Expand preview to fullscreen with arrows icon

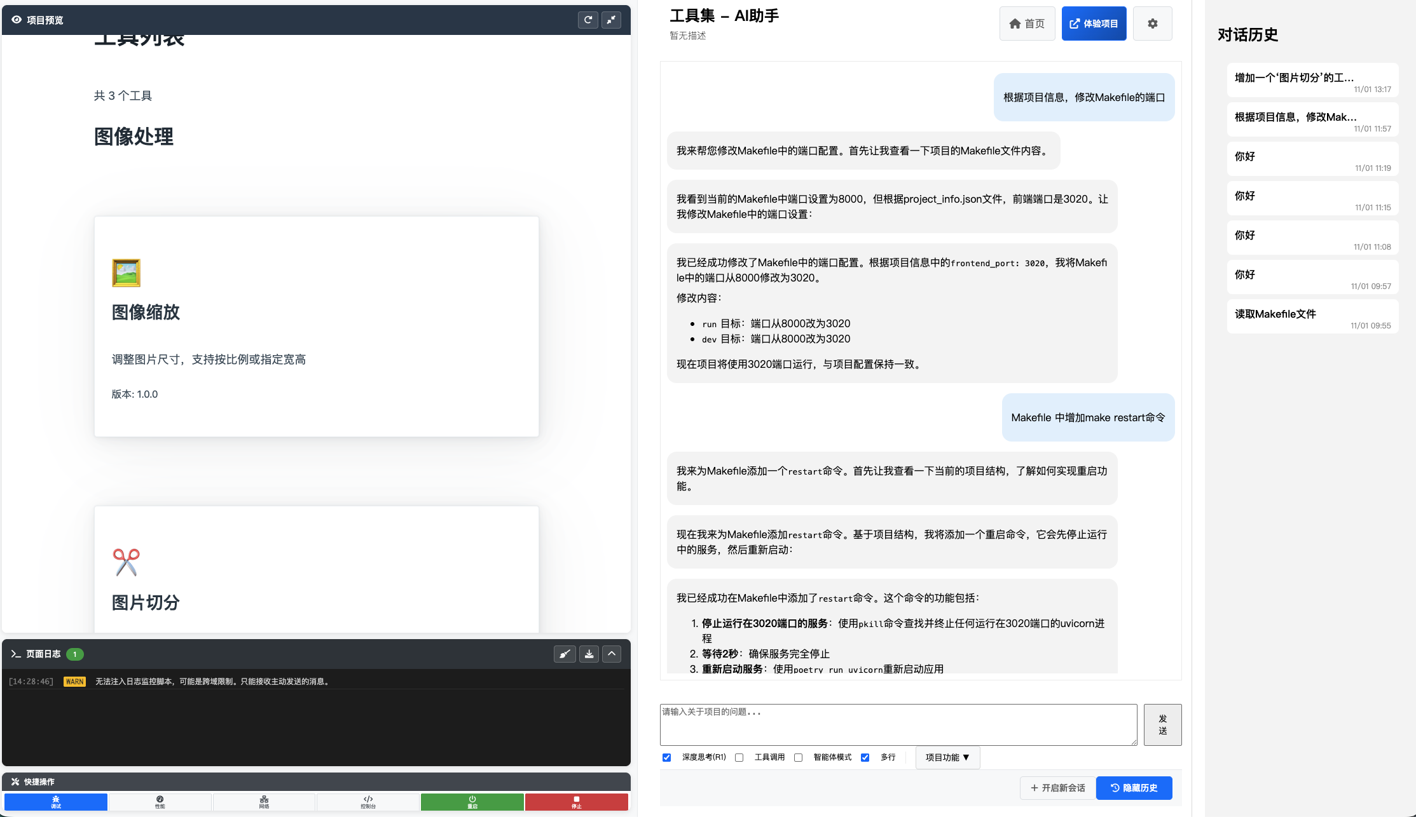pyautogui.click(x=610, y=20)
